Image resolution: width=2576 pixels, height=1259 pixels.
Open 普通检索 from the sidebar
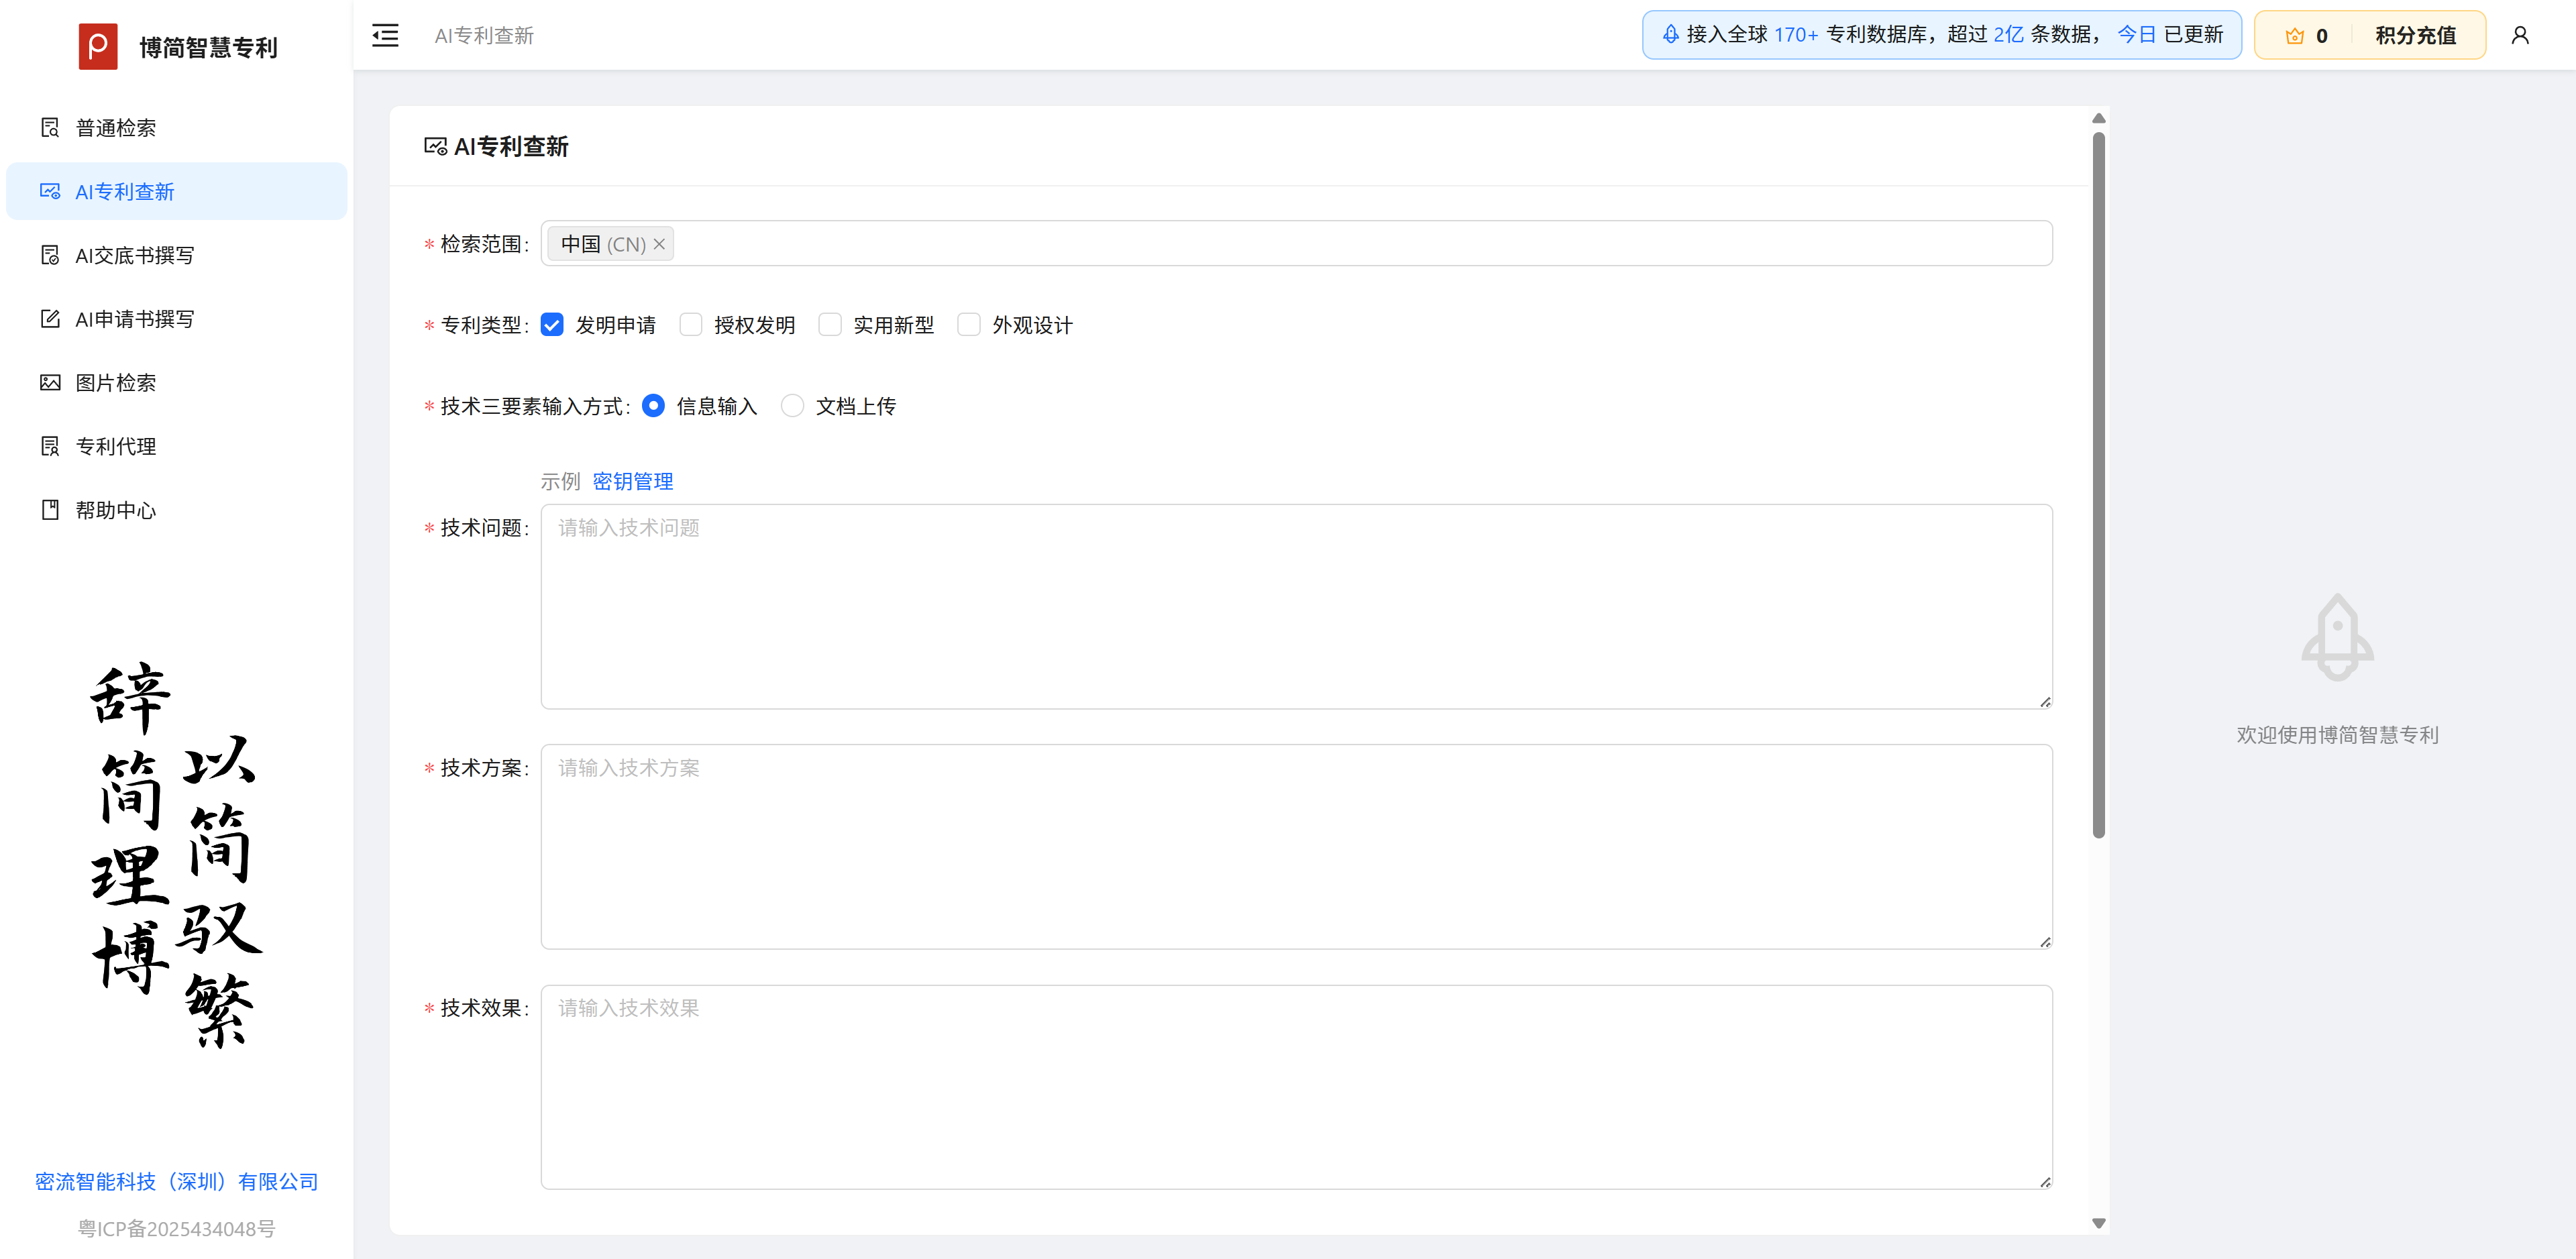(x=115, y=128)
